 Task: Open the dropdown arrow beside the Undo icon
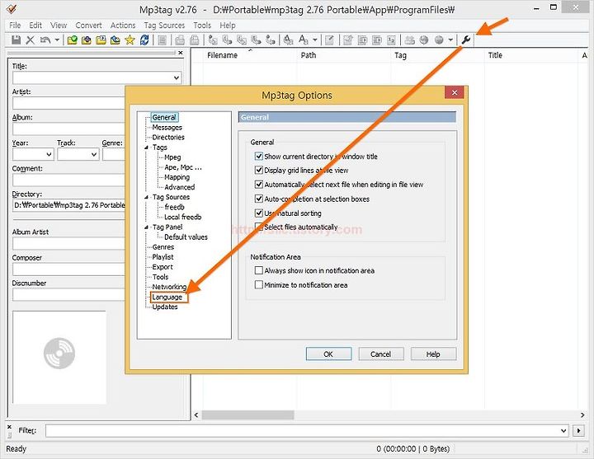coord(57,40)
